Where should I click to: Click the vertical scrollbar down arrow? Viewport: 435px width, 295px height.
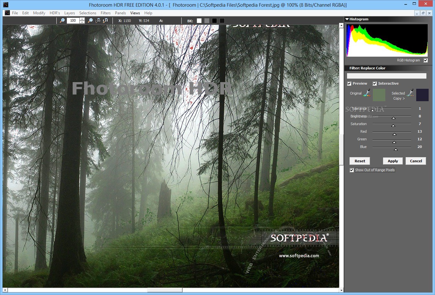click(341, 290)
